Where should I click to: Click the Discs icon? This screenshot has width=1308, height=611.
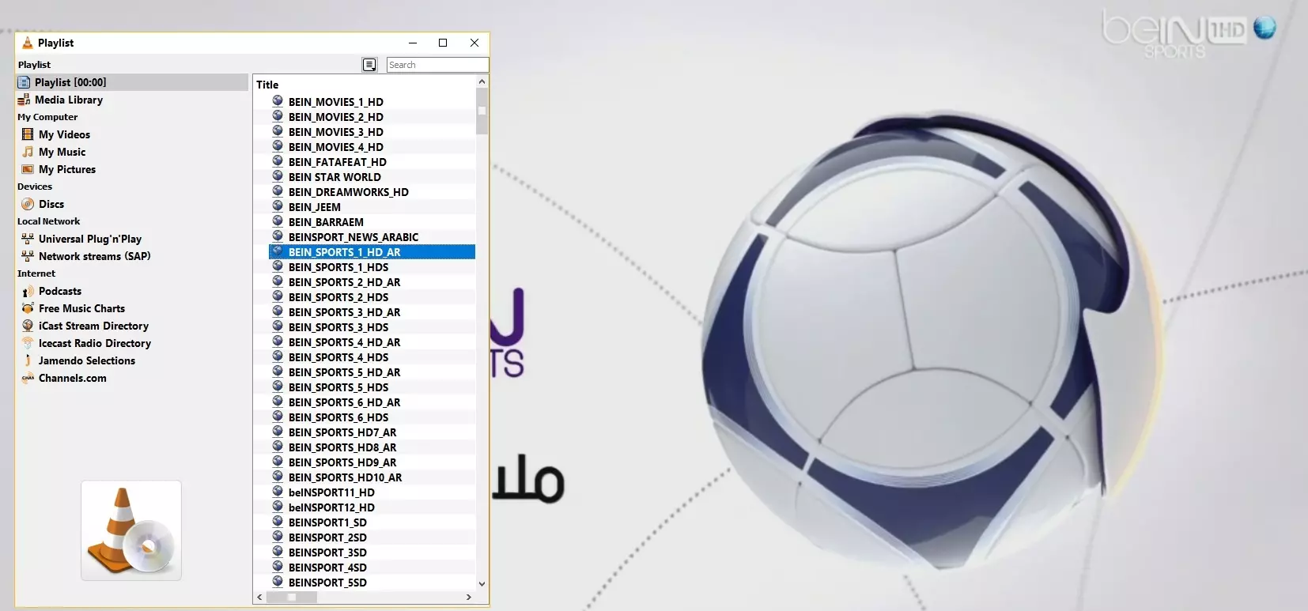(x=28, y=204)
